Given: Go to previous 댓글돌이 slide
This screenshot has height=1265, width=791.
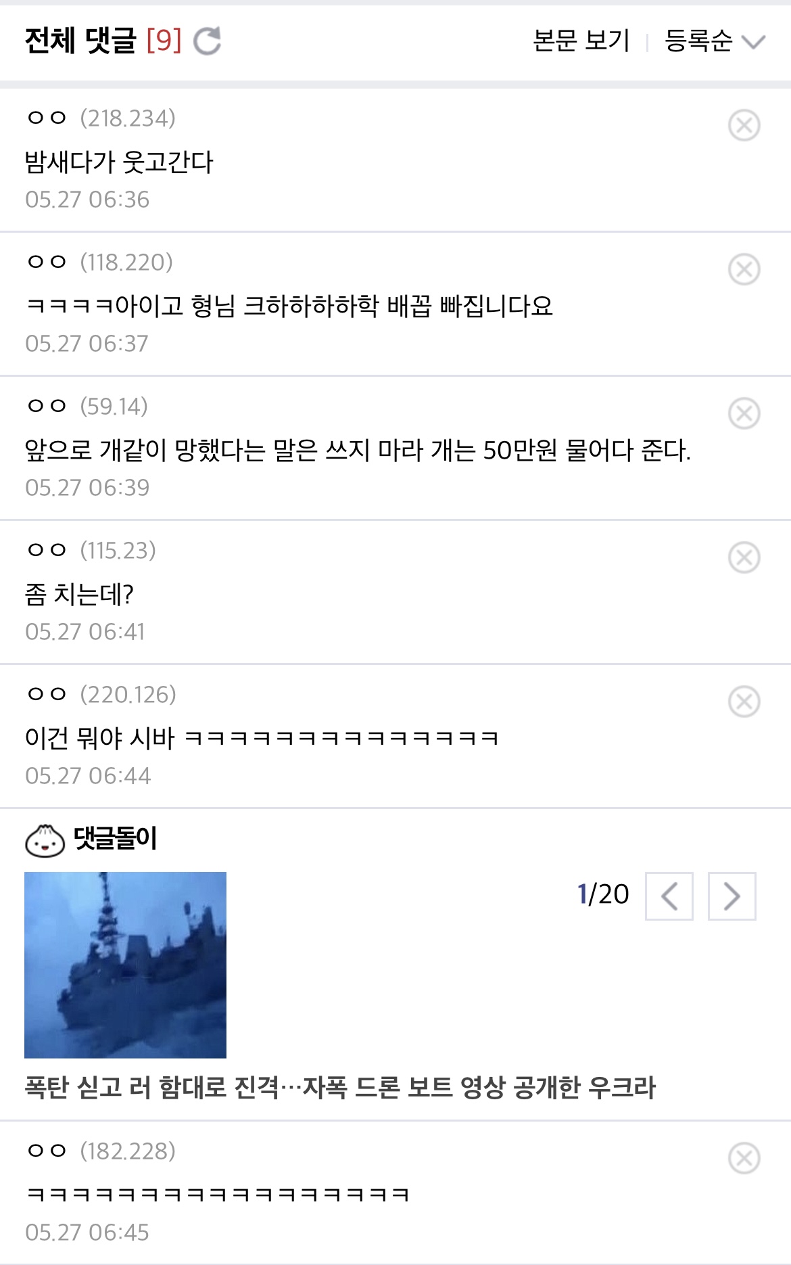Looking at the screenshot, I should pyautogui.click(x=669, y=896).
